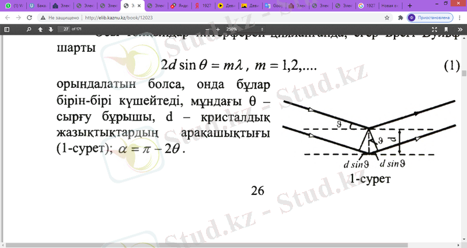Toggle the PDF viewer sidebar
The height and width of the screenshot is (248, 467).
[7, 29]
